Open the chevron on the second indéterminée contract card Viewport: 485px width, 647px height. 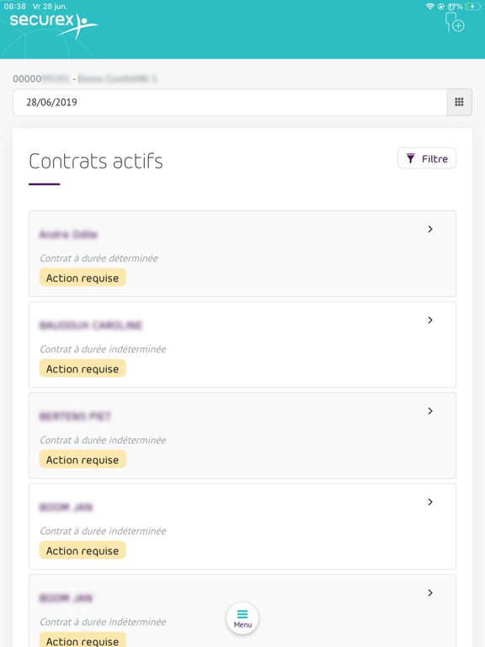coord(429,411)
